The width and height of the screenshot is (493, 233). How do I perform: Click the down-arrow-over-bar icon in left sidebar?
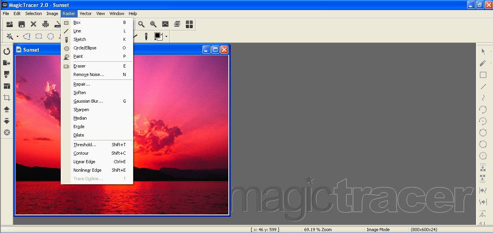[7, 121]
